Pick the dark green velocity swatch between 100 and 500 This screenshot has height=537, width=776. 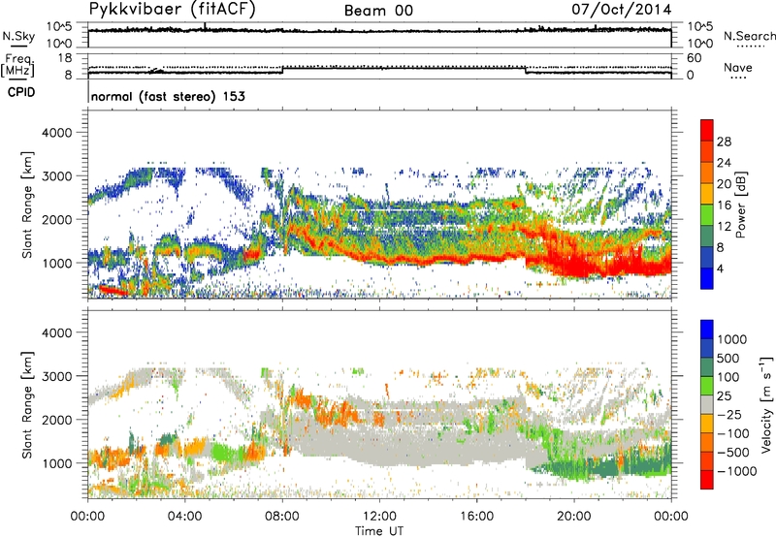707,367
